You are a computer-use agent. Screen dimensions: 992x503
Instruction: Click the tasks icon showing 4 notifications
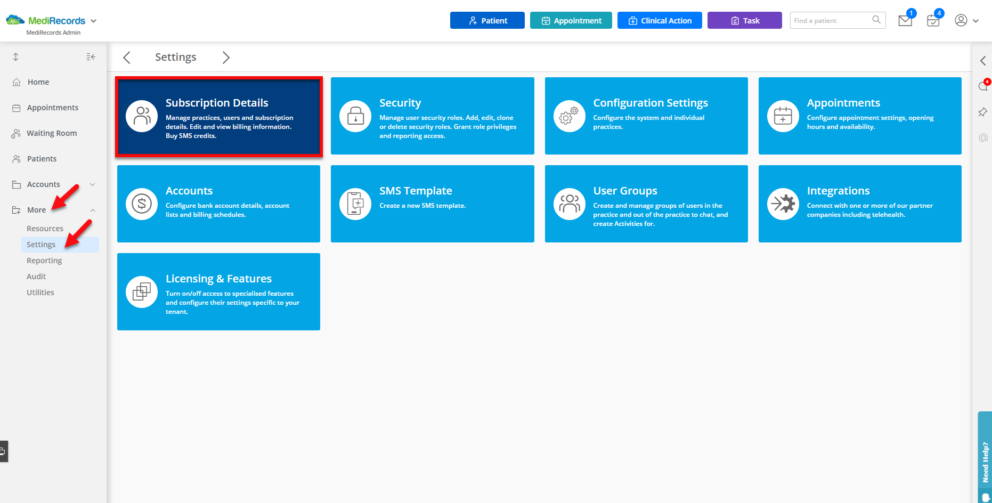pyautogui.click(x=932, y=20)
